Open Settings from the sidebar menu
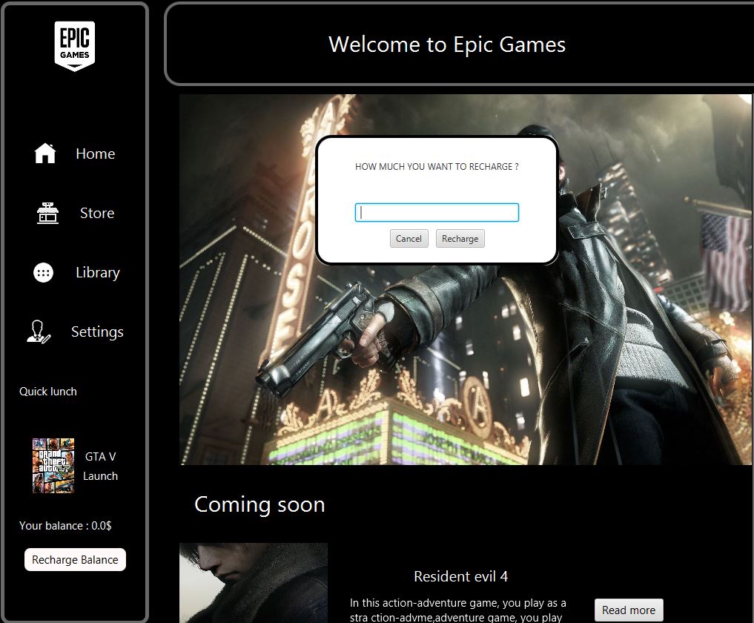754x623 pixels. tap(97, 332)
